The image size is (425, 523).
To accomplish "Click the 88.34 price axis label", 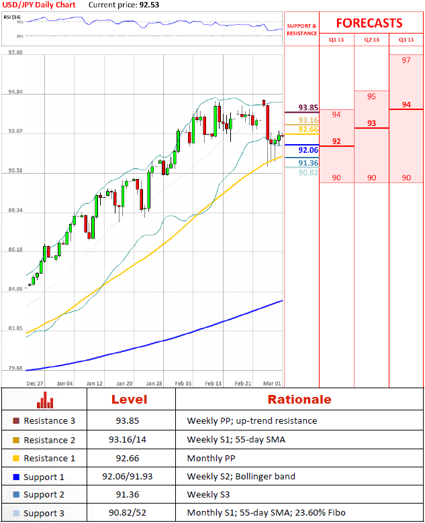I will coord(15,210).
